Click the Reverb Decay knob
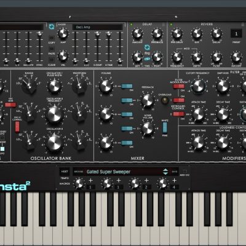The height and width of the screenshot is (246, 246). click(216, 34)
